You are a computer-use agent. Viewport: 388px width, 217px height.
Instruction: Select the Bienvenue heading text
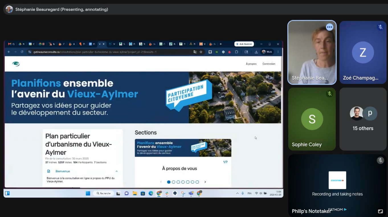coord(63,171)
